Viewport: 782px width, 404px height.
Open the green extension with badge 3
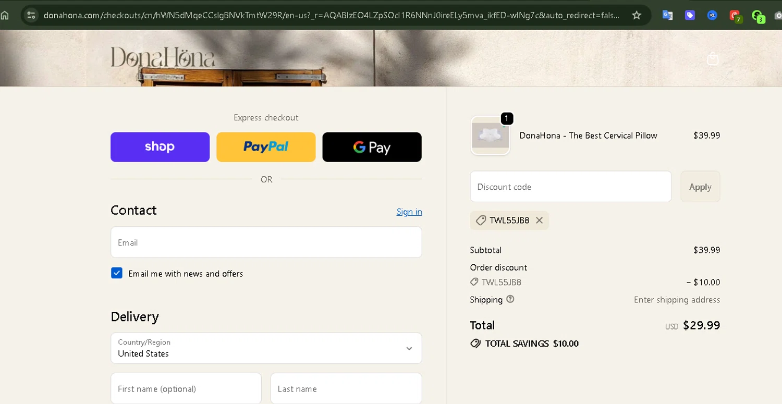(x=759, y=16)
